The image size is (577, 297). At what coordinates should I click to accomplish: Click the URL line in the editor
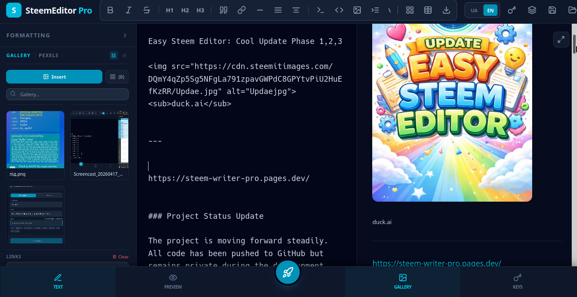coord(229,178)
